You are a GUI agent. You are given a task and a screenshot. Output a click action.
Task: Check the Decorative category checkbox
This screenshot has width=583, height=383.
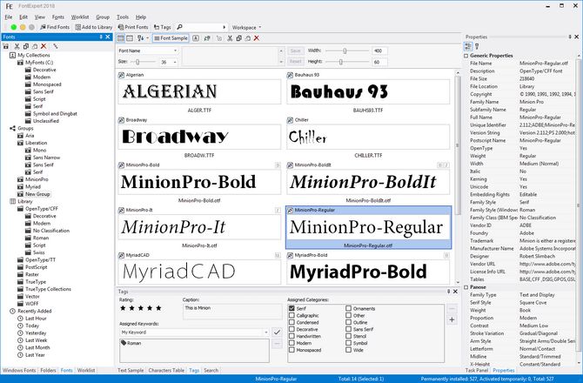291,329
